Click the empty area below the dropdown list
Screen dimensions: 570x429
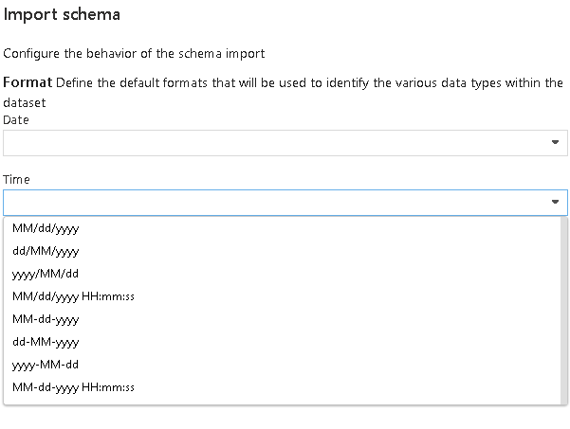coord(285,418)
